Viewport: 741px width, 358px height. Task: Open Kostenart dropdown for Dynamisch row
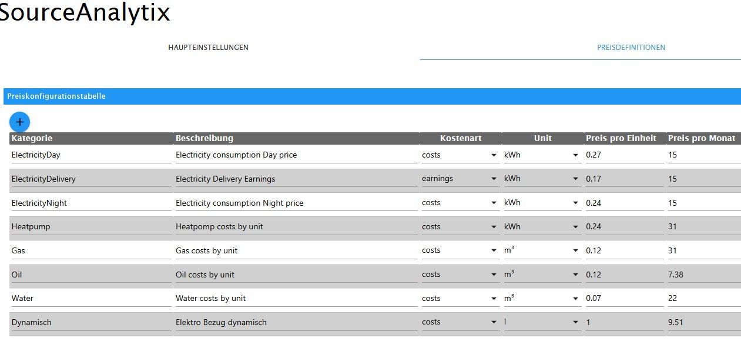(460, 322)
